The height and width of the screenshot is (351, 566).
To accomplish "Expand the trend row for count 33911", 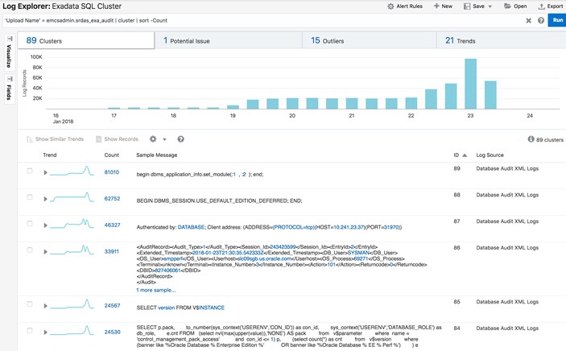I will (x=46, y=252).
